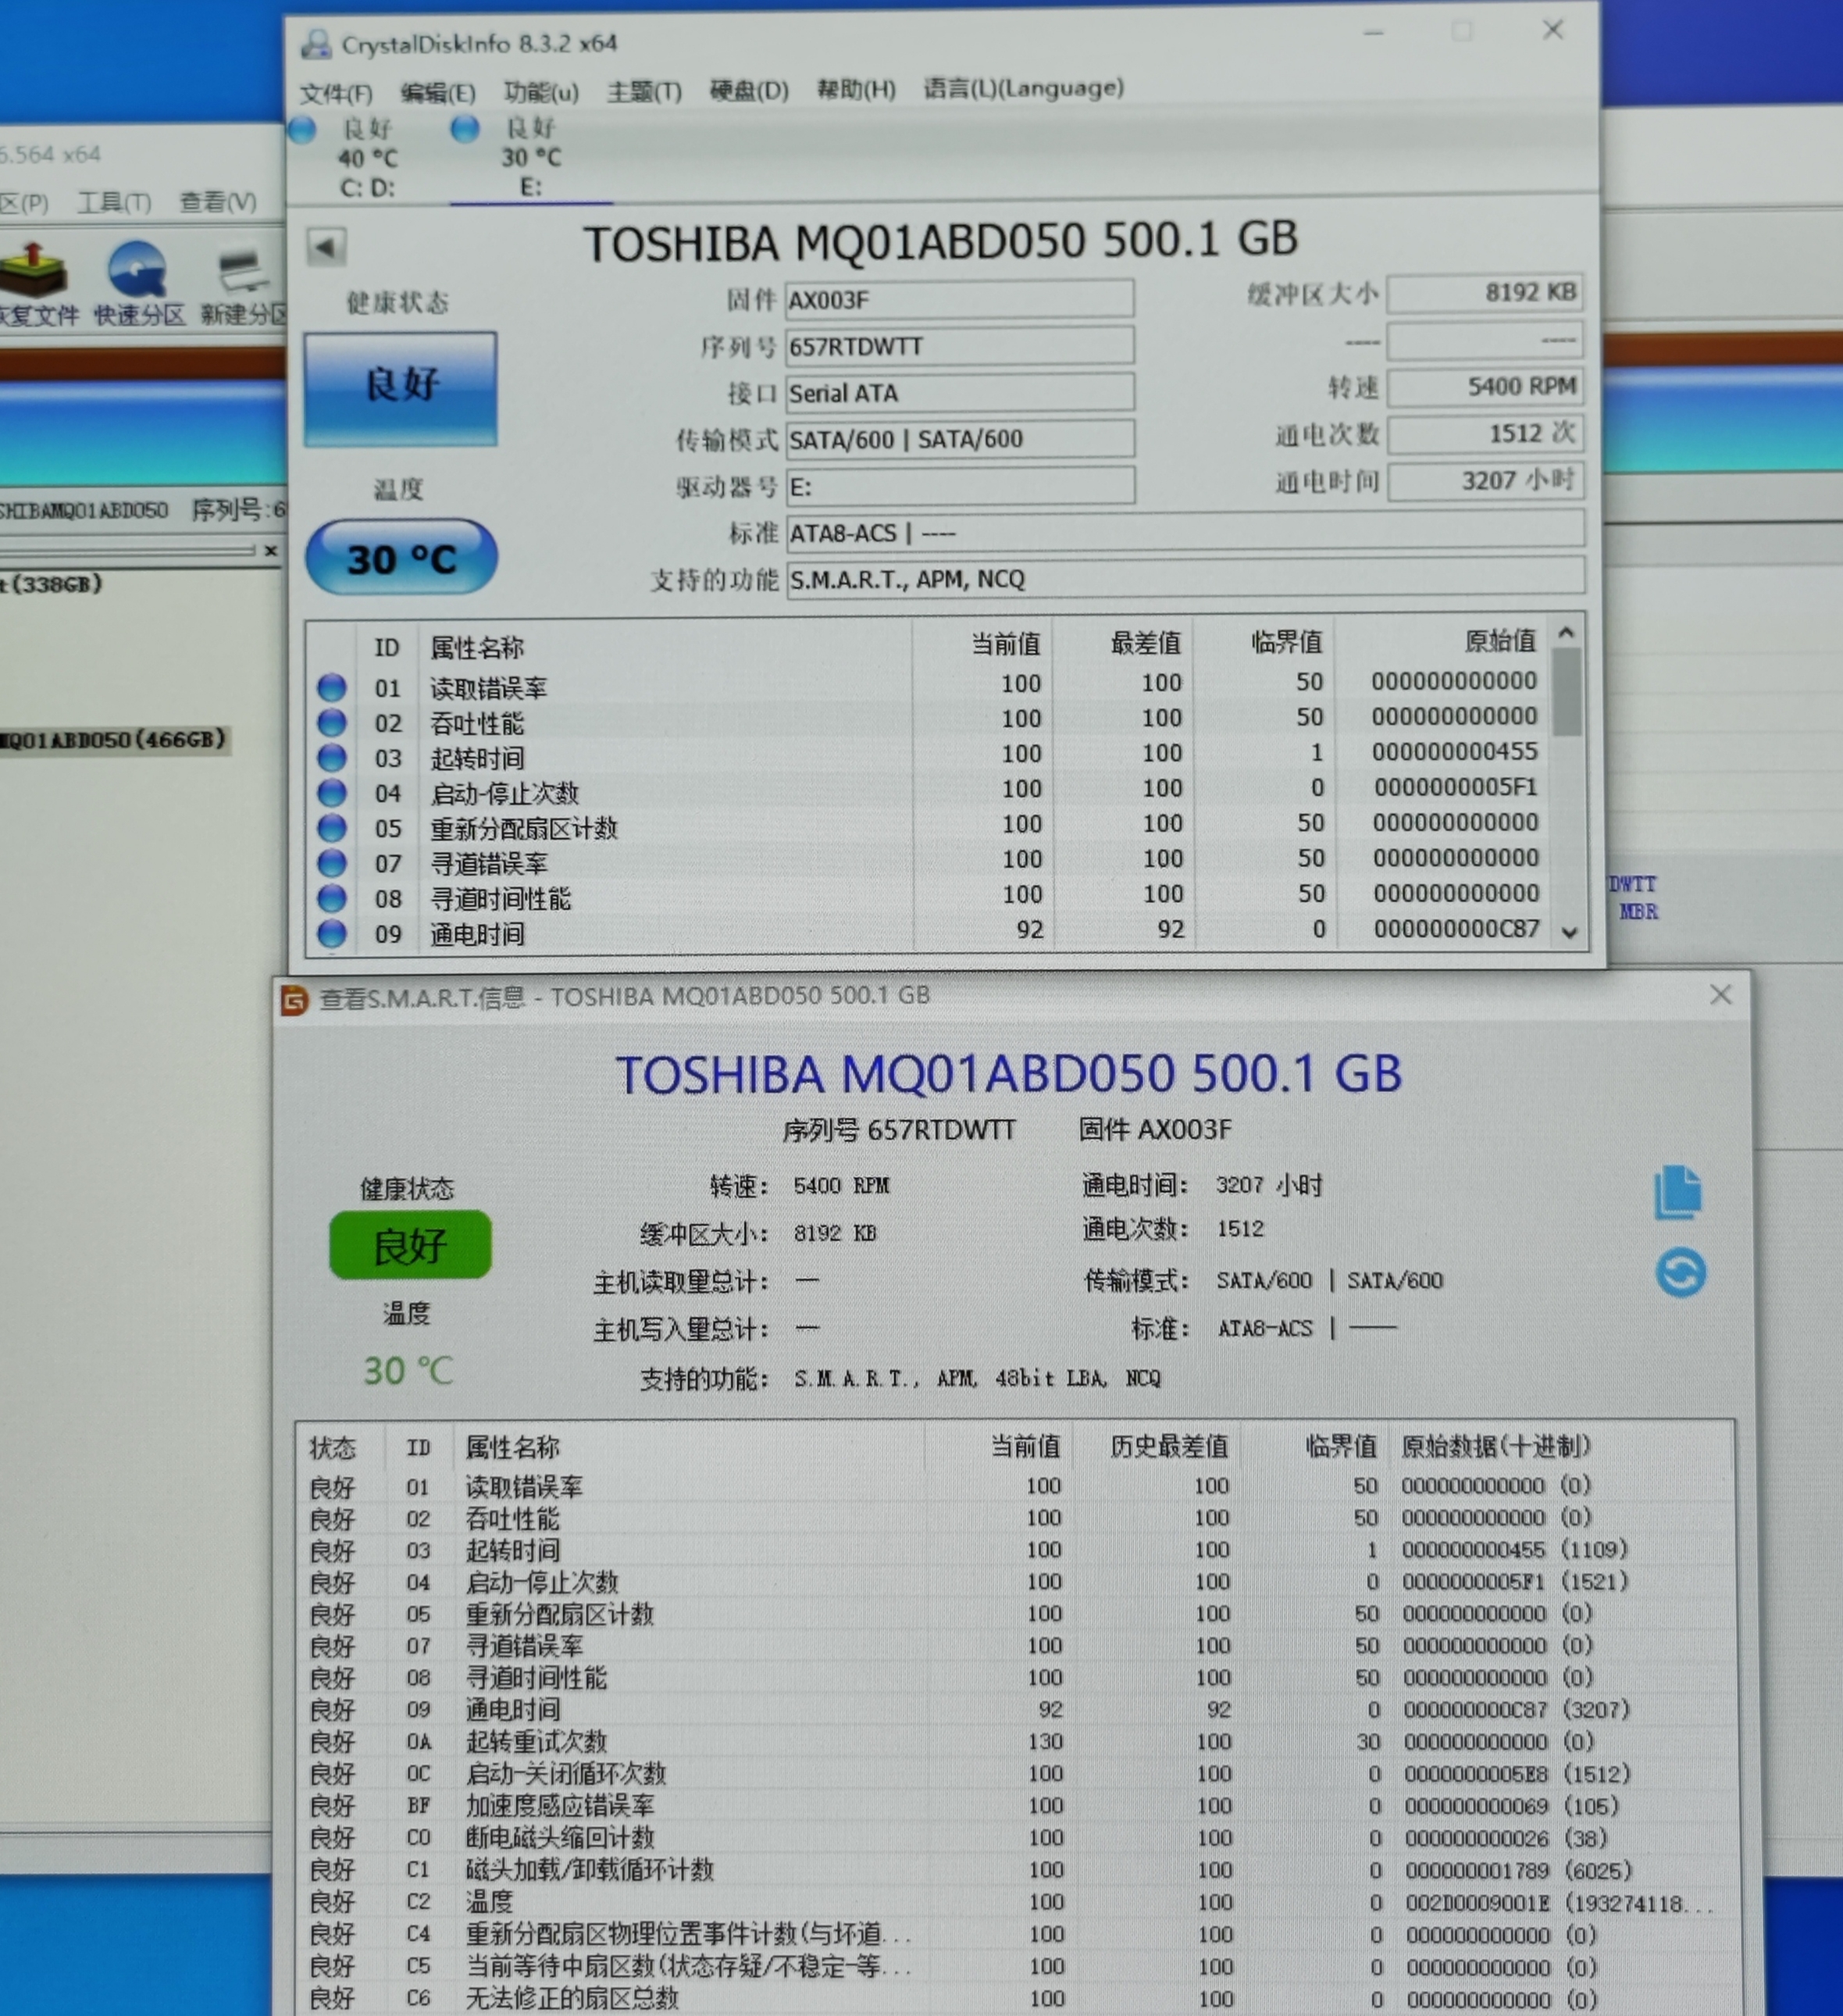Click the status dot for 09 通电时间
This screenshot has width=1843, height=2016.
(332, 933)
